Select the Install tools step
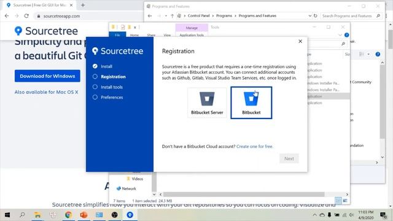 (x=107, y=87)
